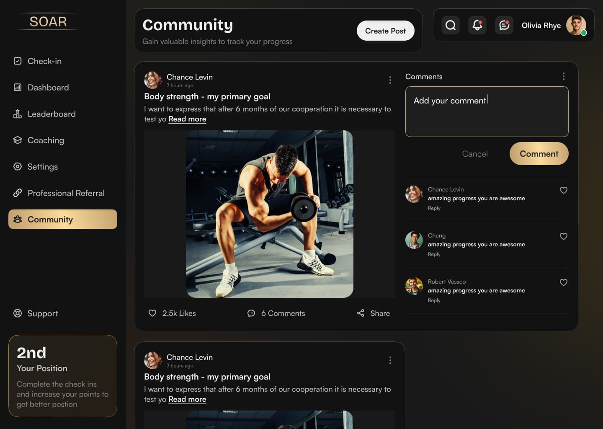Click the Community page heading
Image resolution: width=603 pixels, height=429 pixels.
[188, 25]
